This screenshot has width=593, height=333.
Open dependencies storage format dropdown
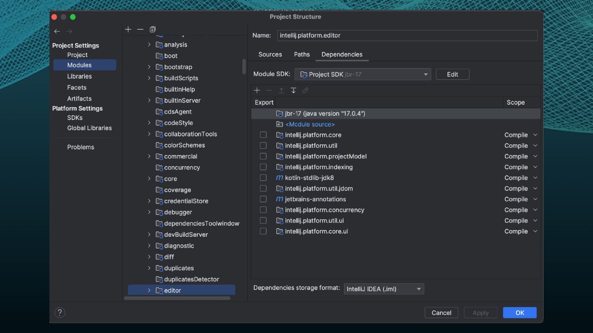[x=384, y=289]
